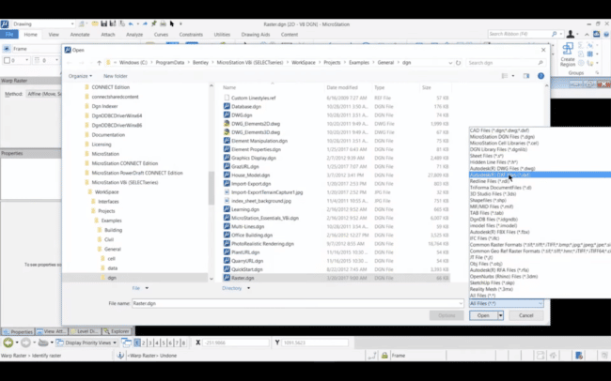Click the magnifier icon in Search Ribbon box

tap(554, 34)
